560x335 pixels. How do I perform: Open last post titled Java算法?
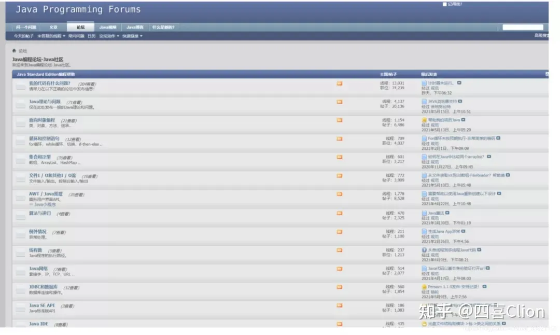436,213
